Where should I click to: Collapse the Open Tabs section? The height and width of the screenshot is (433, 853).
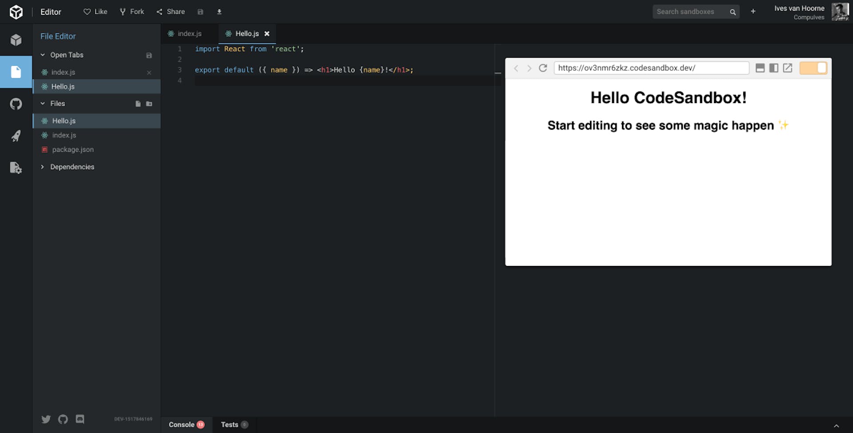(43, 55)
